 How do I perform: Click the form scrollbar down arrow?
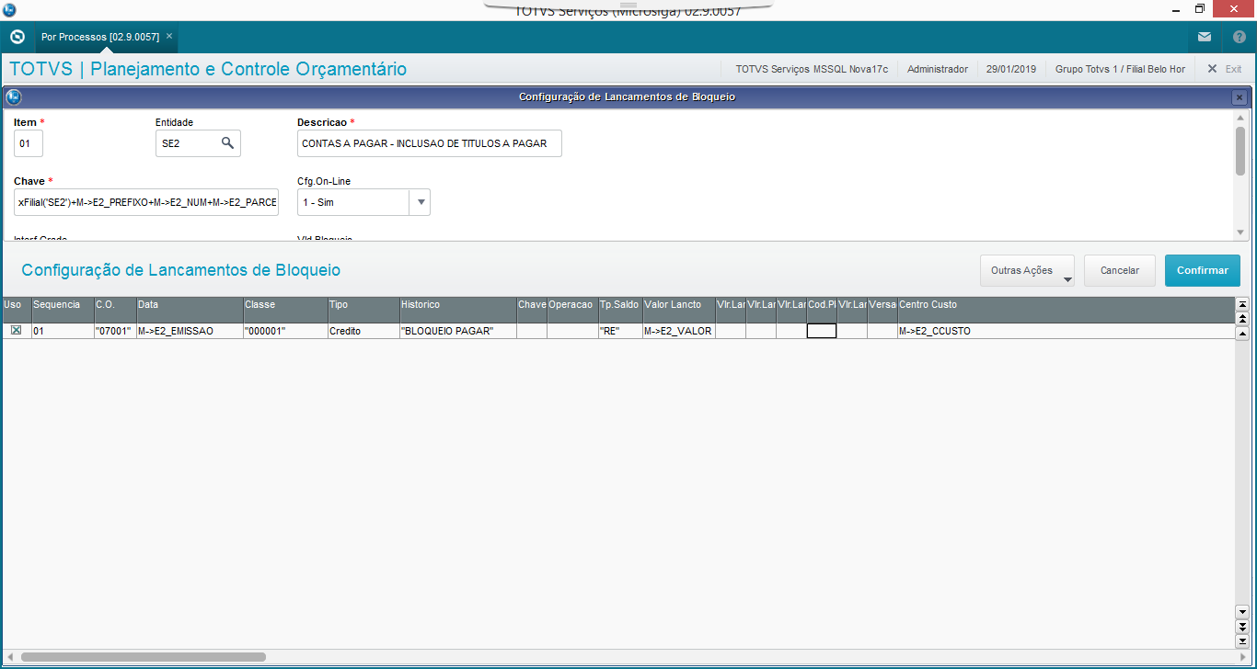[1240, 232]
